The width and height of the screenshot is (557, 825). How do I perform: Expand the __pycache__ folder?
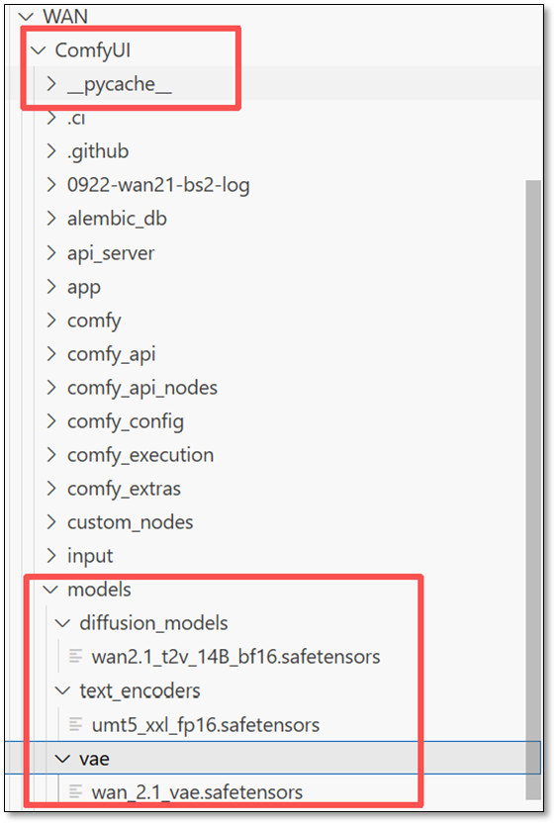[x=51, y=84]
